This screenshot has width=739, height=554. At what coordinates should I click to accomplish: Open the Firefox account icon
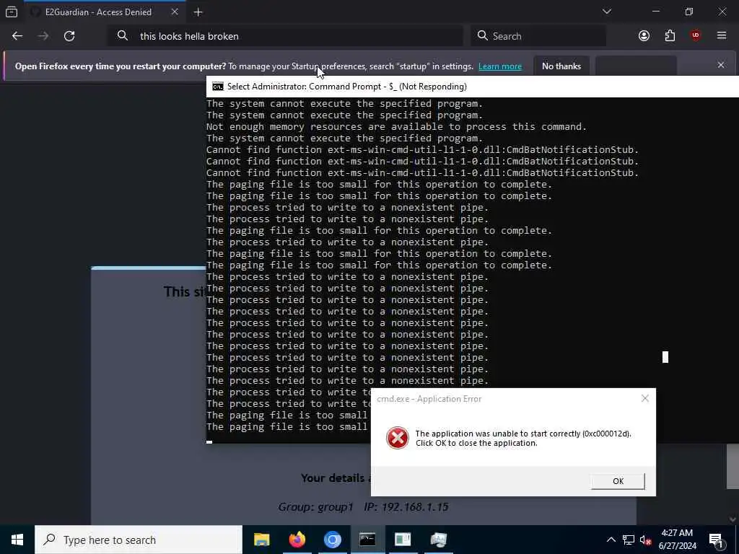(644, 36)
